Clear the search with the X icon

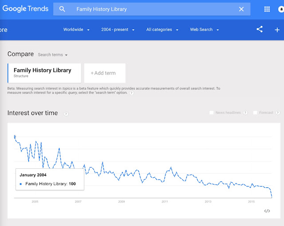[241, 9]
